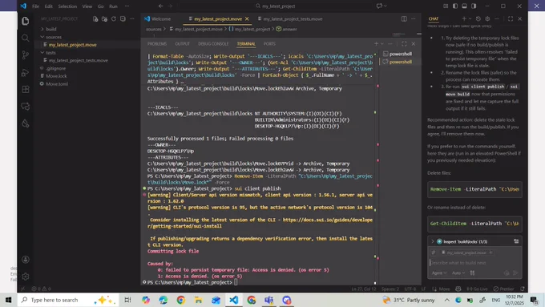
Task: Open the View menu
Action: (87, 6)
